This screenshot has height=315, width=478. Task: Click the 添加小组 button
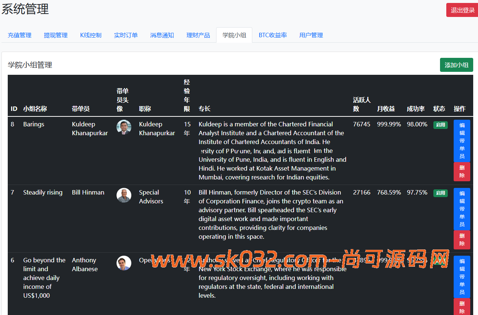tap(456, 64)
